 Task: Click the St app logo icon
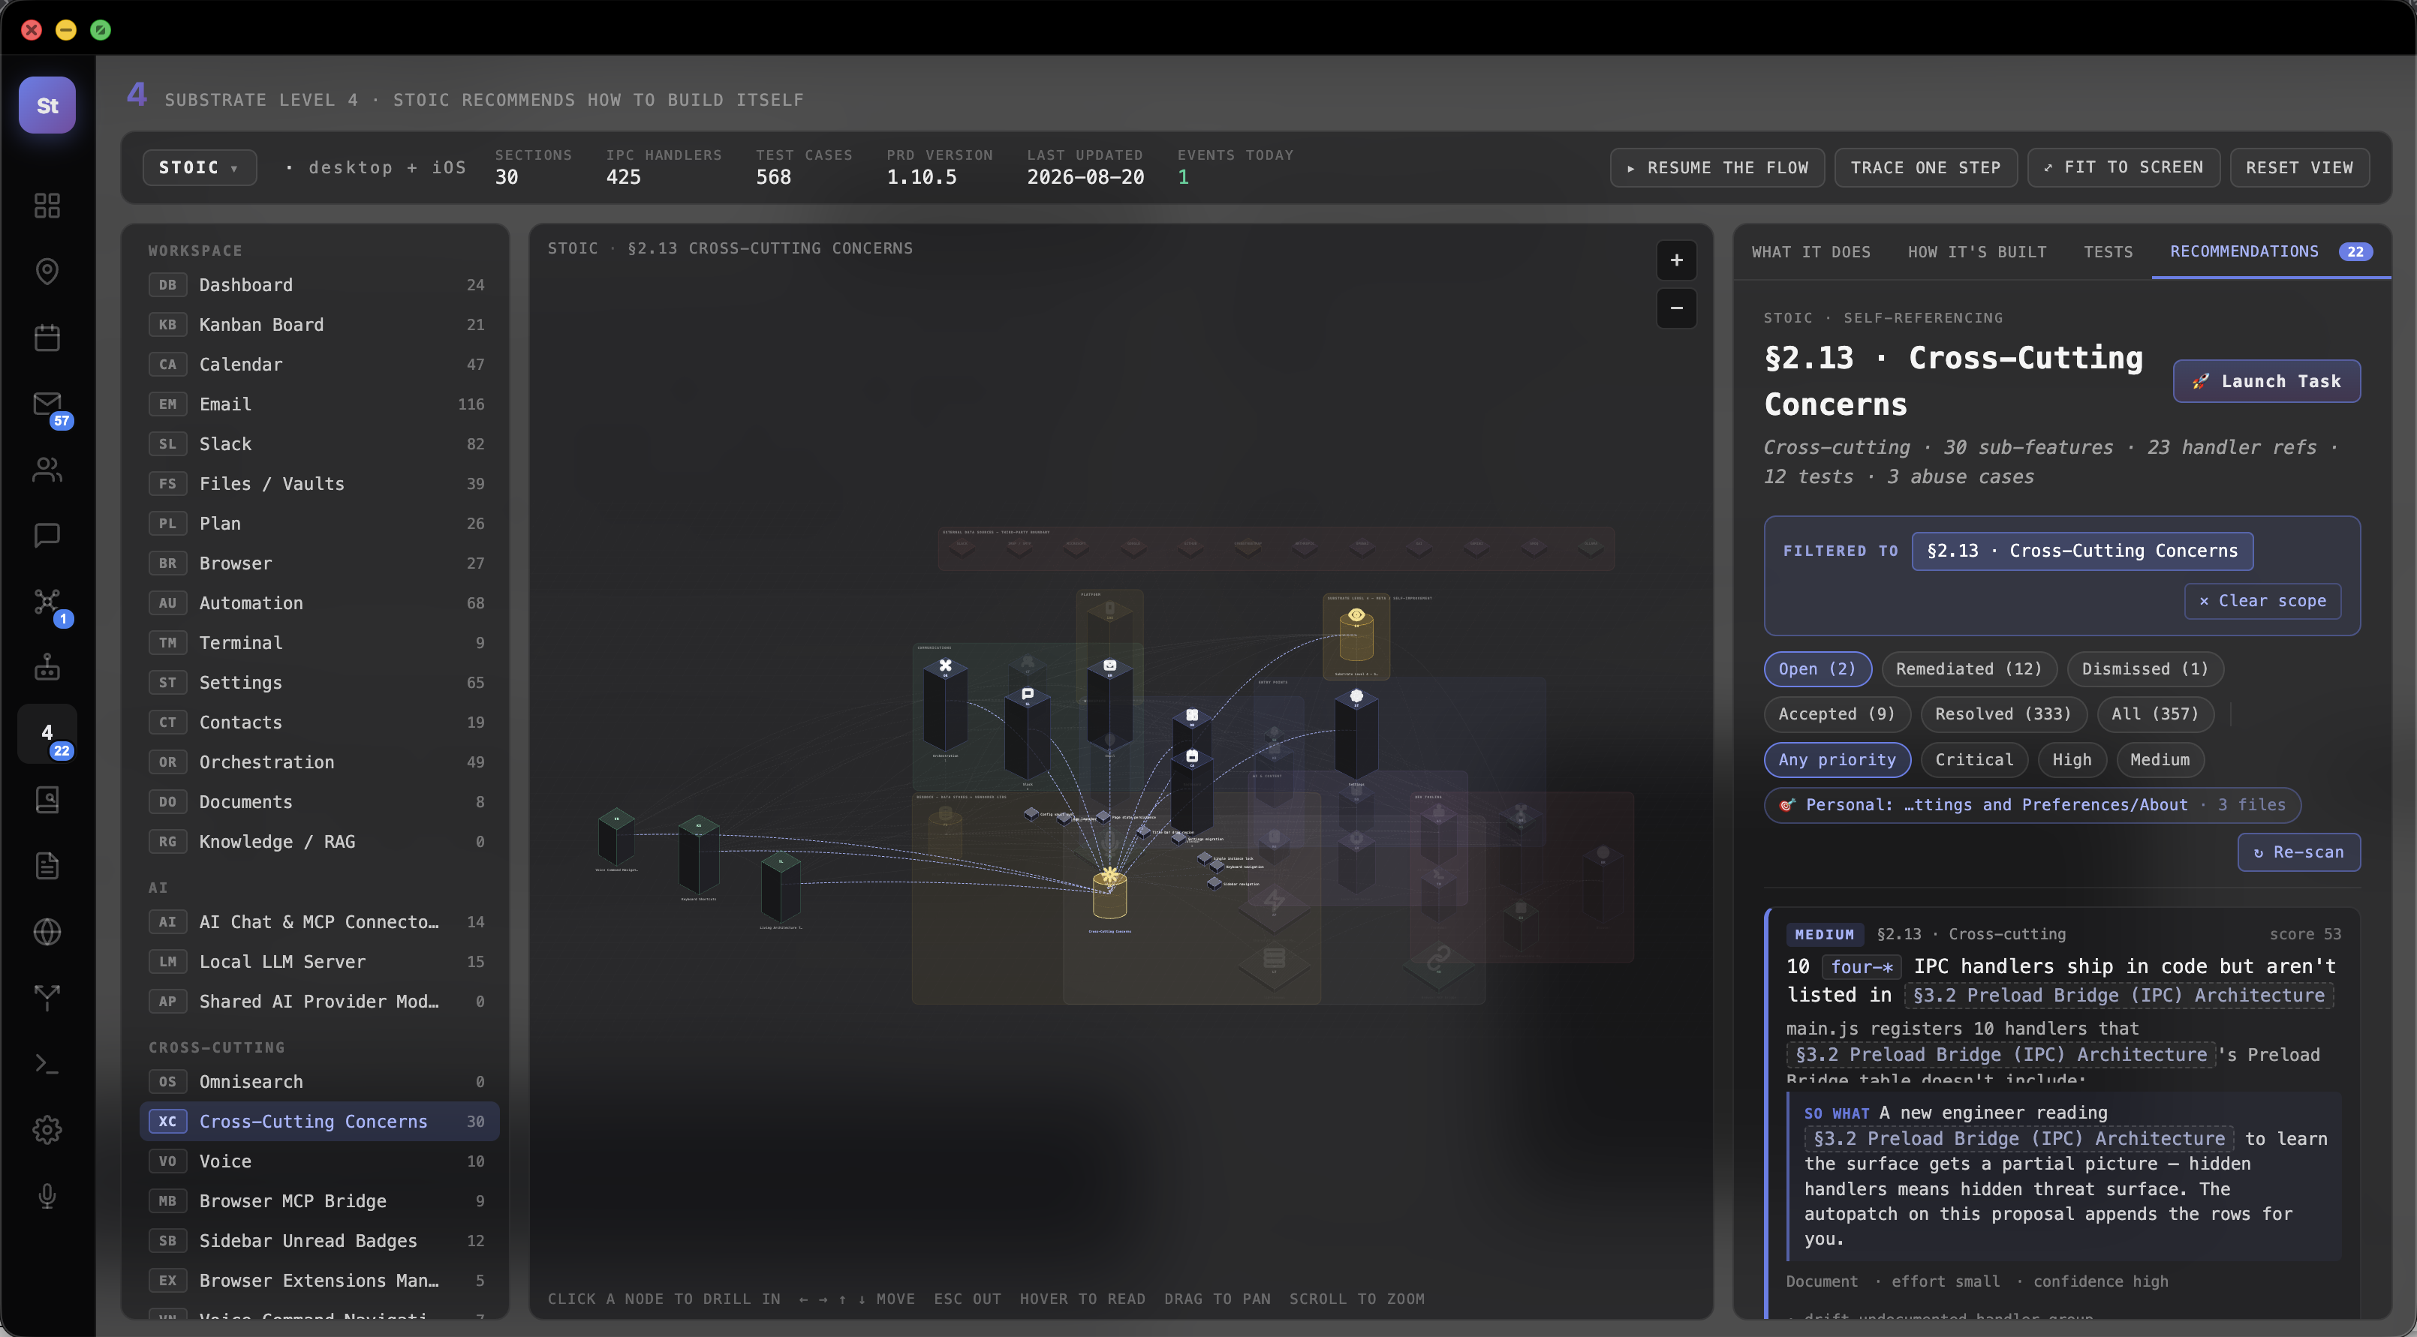click(47, 105)
